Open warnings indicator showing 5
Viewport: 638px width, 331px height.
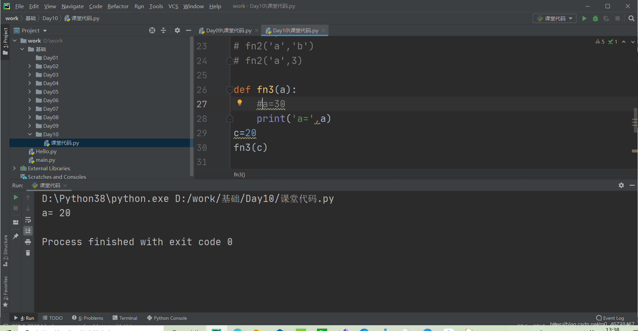pos(600,42)
